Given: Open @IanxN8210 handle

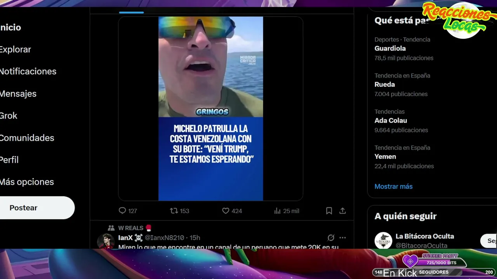Looking at the screenshot, I should pos(164,238).
